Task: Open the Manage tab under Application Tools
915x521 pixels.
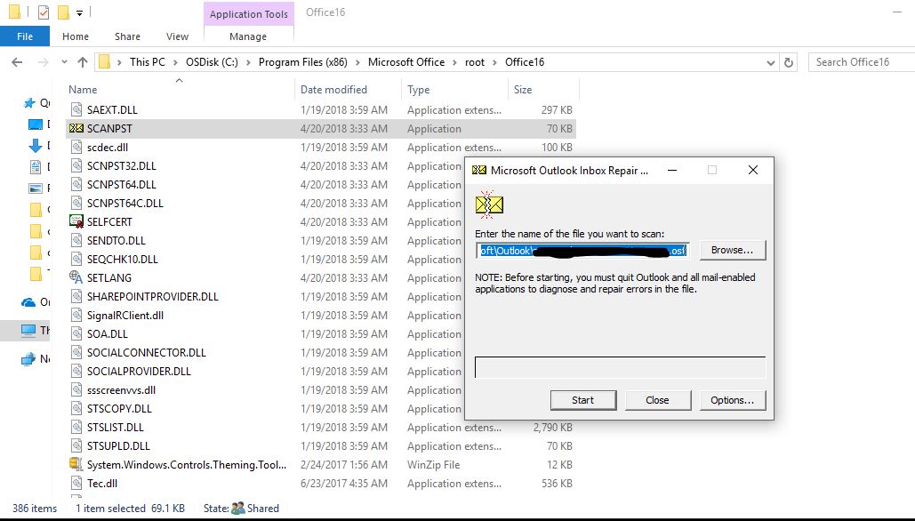Action: point(248,36)
